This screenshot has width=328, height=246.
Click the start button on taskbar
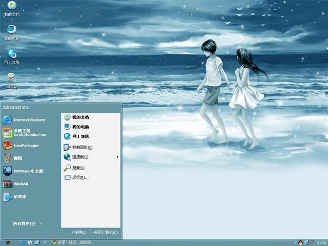[8, 242]
